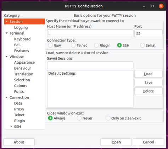Open Colours settings
This screenshot has height=149, width=168.
(21, 86)
